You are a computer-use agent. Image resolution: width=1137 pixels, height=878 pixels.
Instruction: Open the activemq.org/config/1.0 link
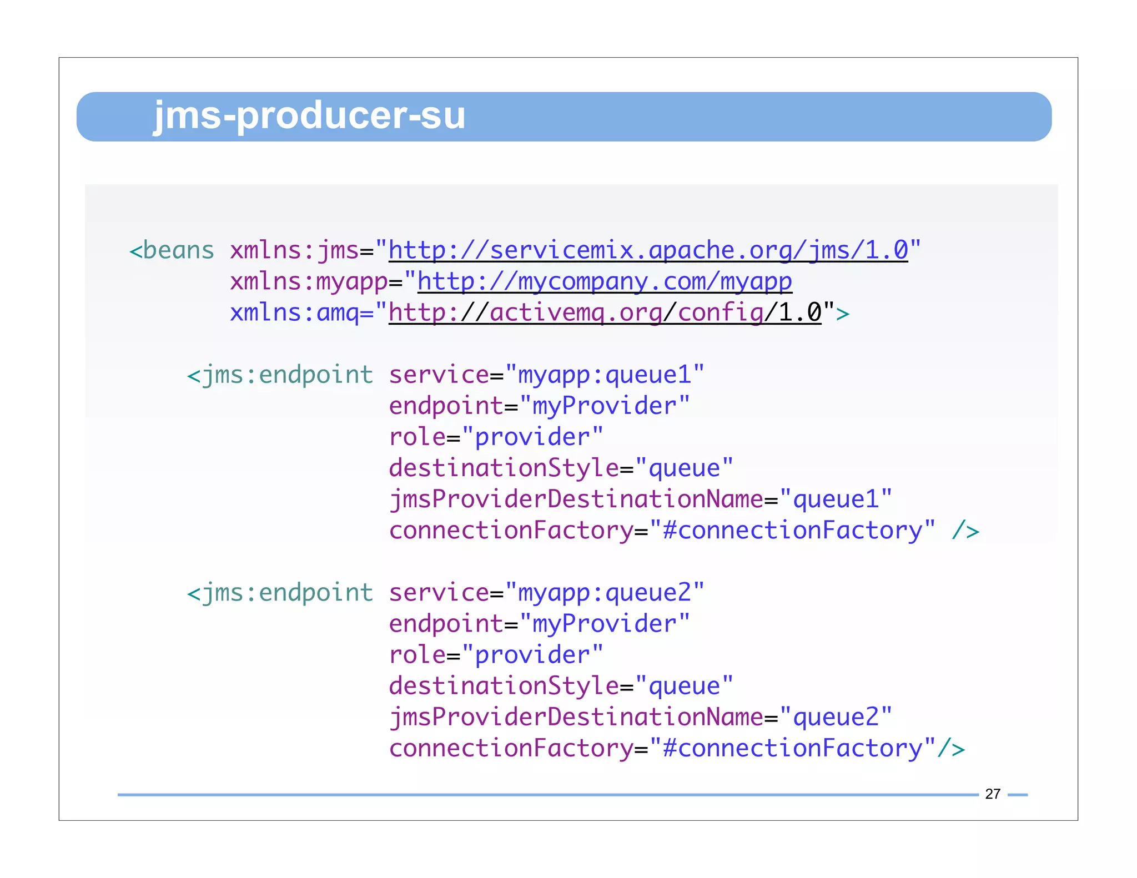[x=605, y=312]
